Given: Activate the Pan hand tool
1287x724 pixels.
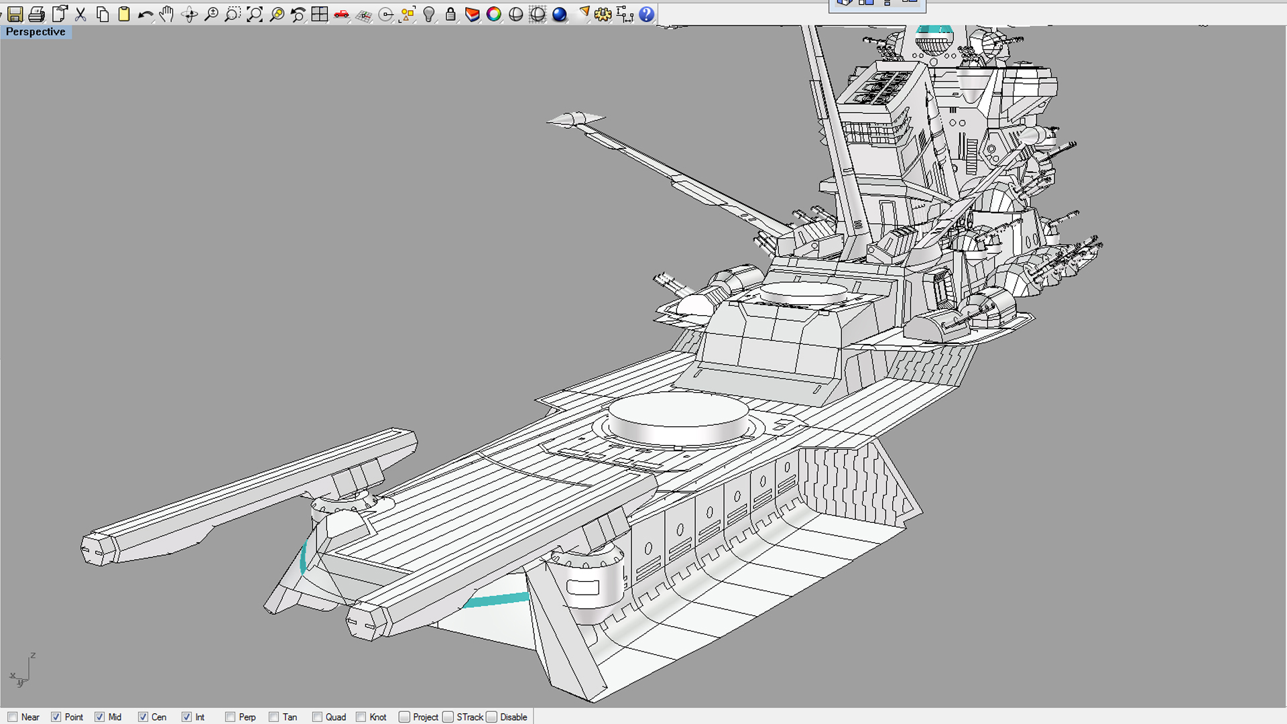Looking at the screenshot, I should [x=167, y=14].
